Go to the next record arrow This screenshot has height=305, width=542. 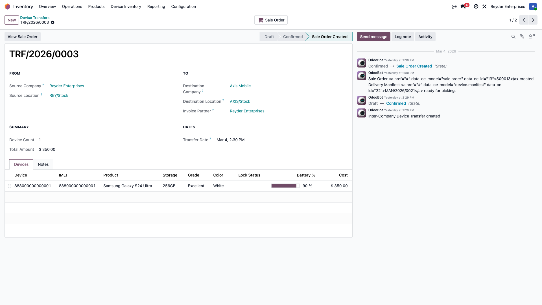coord(533,20)
